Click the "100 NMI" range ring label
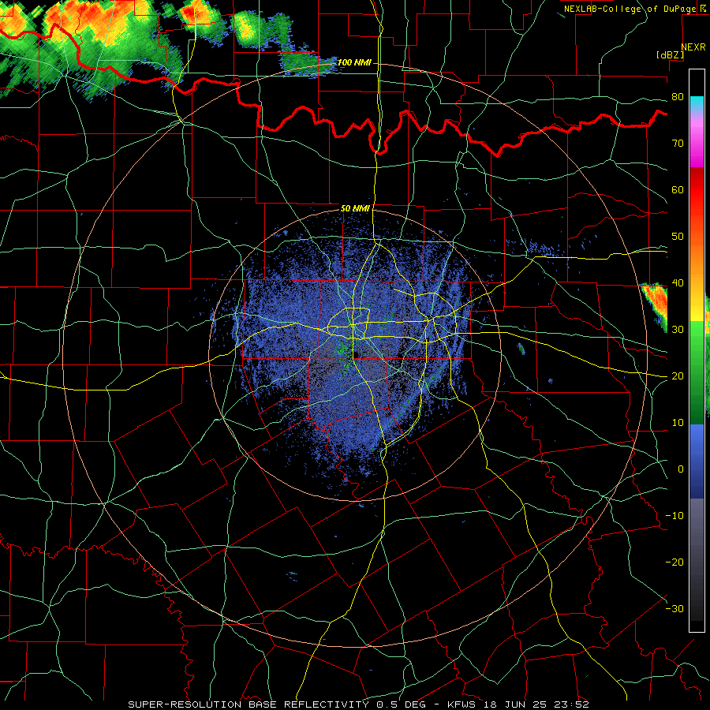Viewport: 710px width, 710px height. (354, 62)
